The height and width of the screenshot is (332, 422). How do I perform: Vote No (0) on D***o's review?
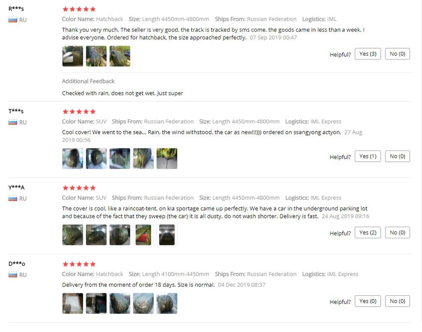[x=398, y=301]
